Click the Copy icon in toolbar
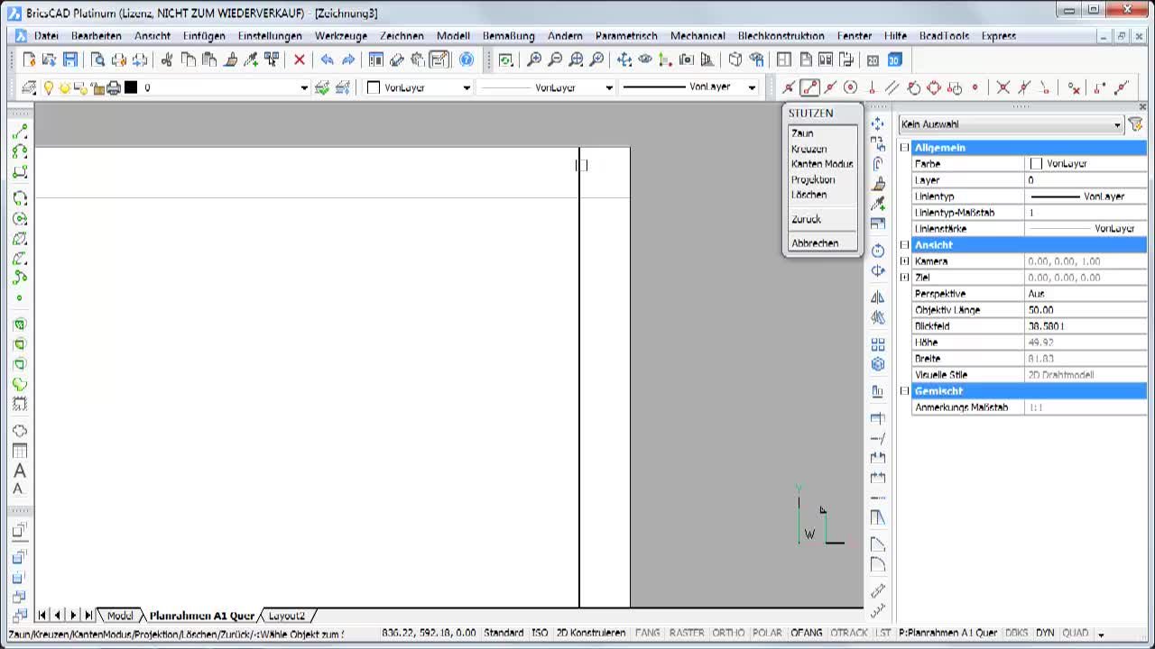Viewport: 1155px width, 649px height. pos(189,59)
